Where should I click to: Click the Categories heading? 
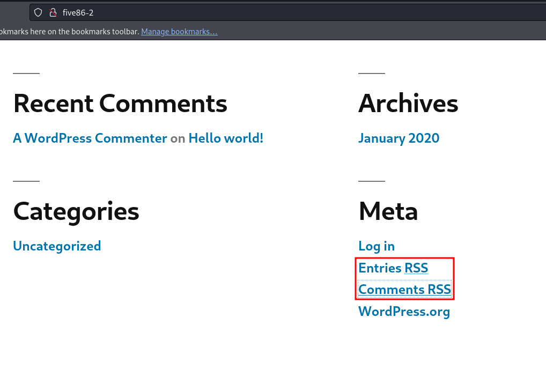tap(76, 211)
